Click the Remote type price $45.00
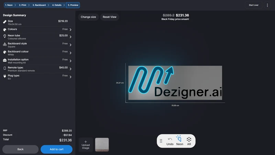Image resolution: width=275 pixels, height=155 pixels. click(64, 68)
